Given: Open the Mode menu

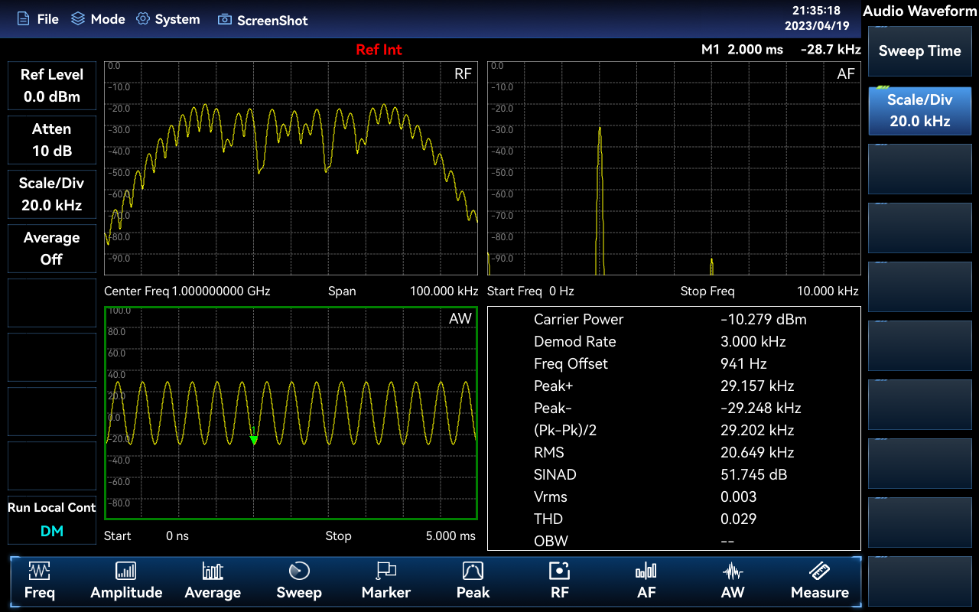Looking at the screenshot, I should pyautogui.click(x=98, y=19).
